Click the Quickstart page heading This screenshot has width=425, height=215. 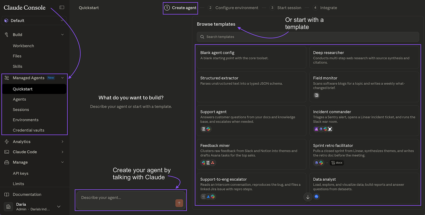click(x=89, y=8)
